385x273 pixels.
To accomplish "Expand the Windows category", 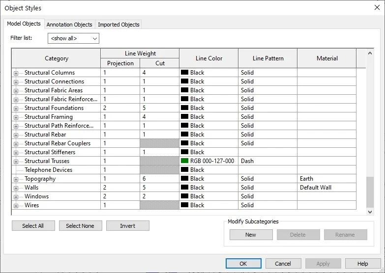I will pos(16,197).
